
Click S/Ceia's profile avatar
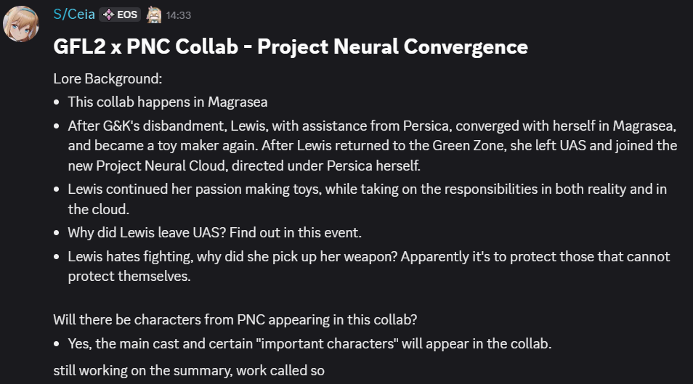coord(22,24)
